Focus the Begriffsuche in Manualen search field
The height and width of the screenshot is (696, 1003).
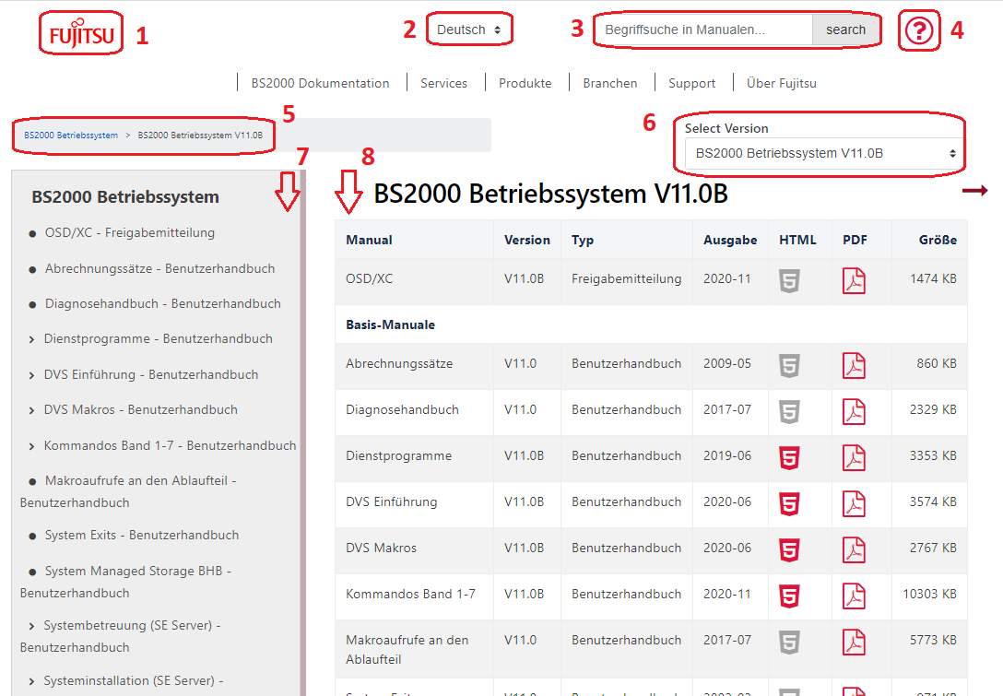pos(703,29)
